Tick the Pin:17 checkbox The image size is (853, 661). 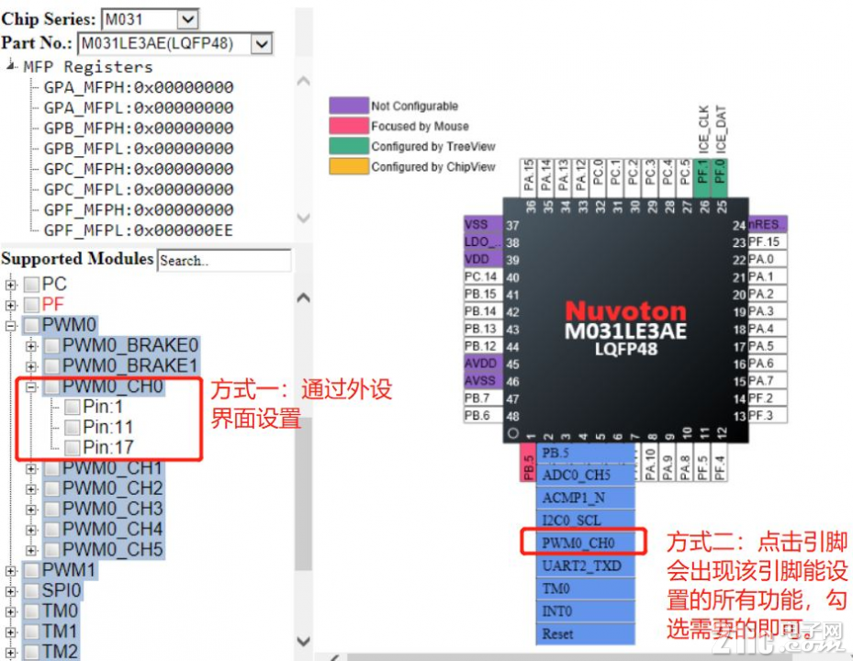(73, 448)
